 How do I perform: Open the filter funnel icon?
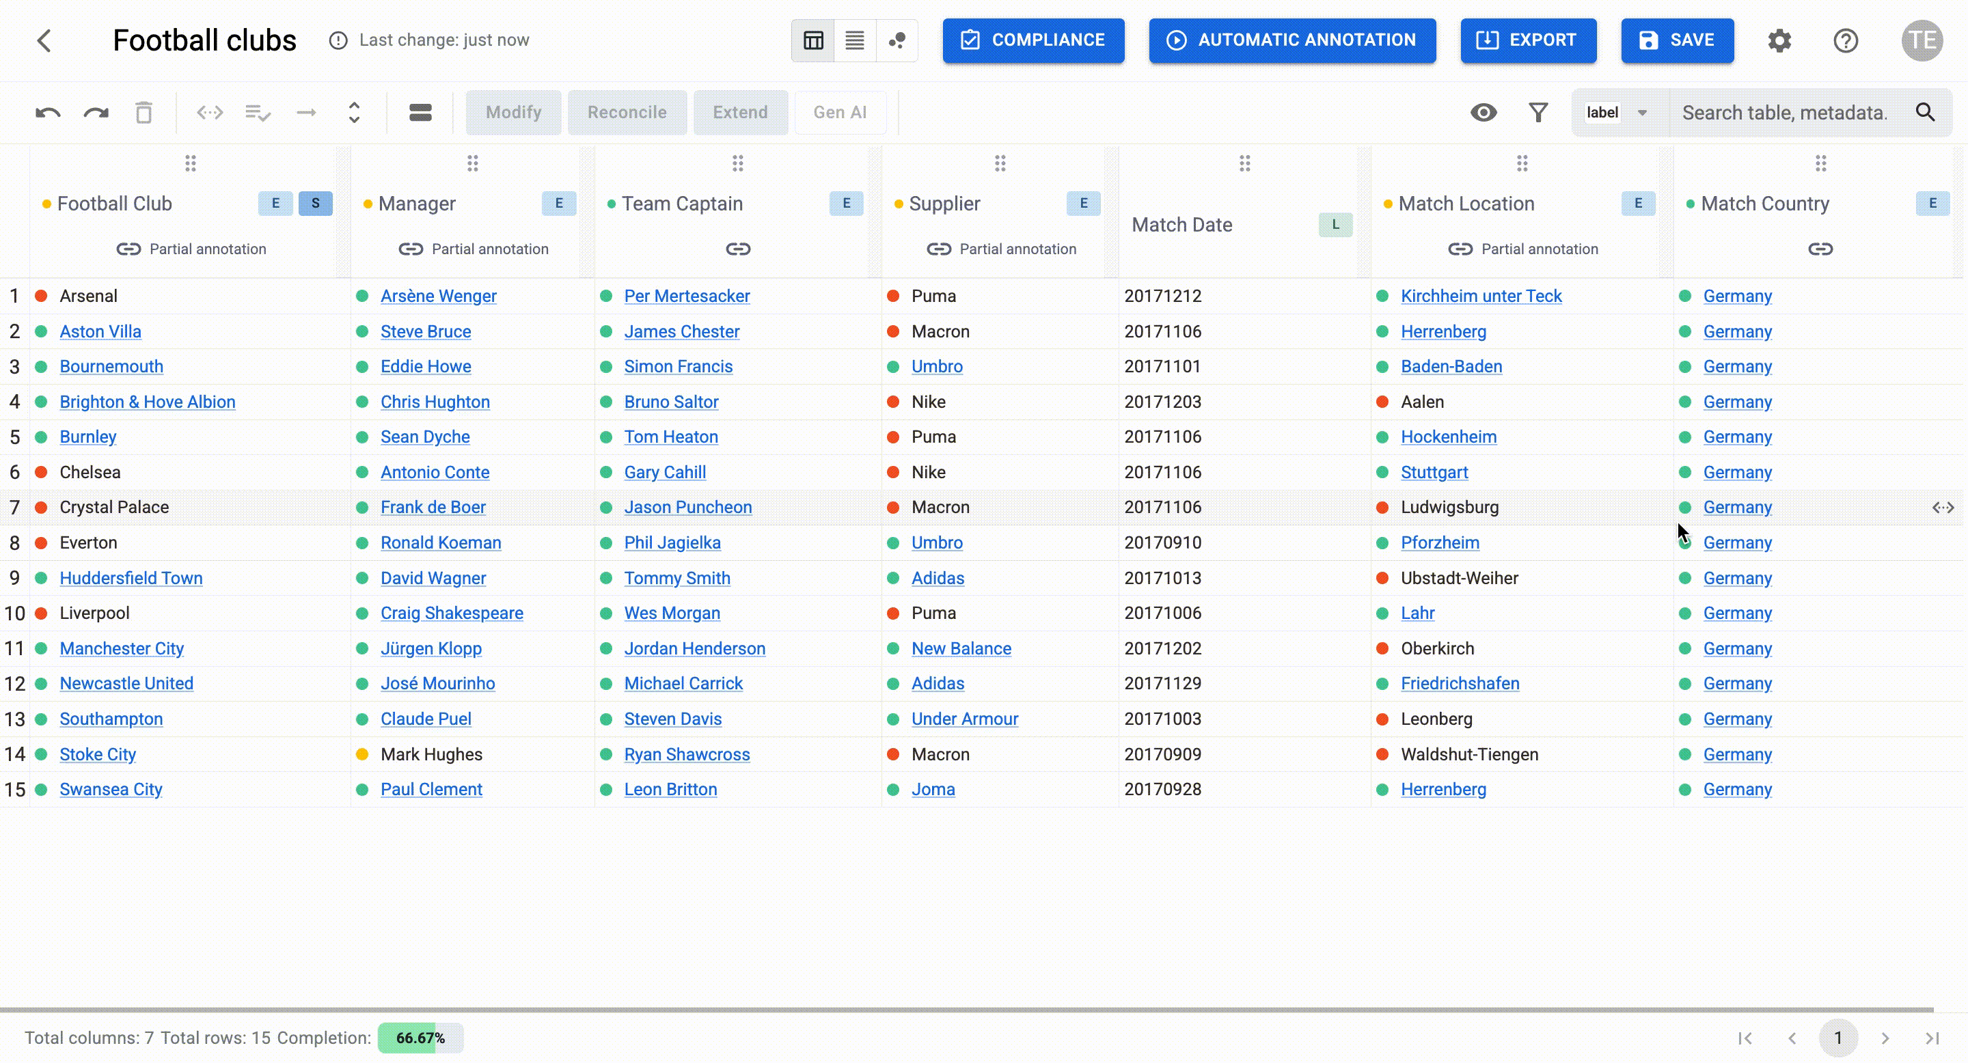tap(1538, 113)
